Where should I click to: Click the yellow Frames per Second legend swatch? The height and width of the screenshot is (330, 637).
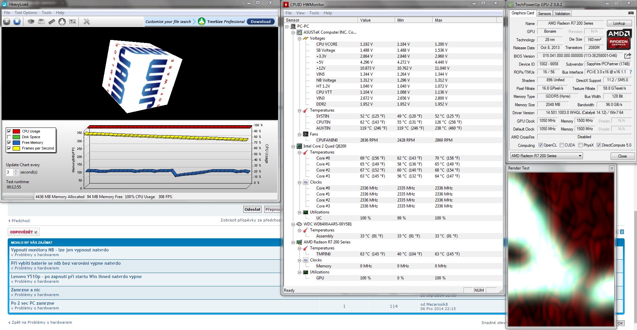pos(16,148)
